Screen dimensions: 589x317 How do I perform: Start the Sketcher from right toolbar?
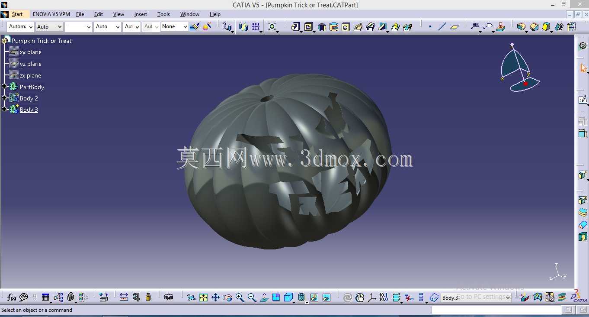click(x=583, y=100)
